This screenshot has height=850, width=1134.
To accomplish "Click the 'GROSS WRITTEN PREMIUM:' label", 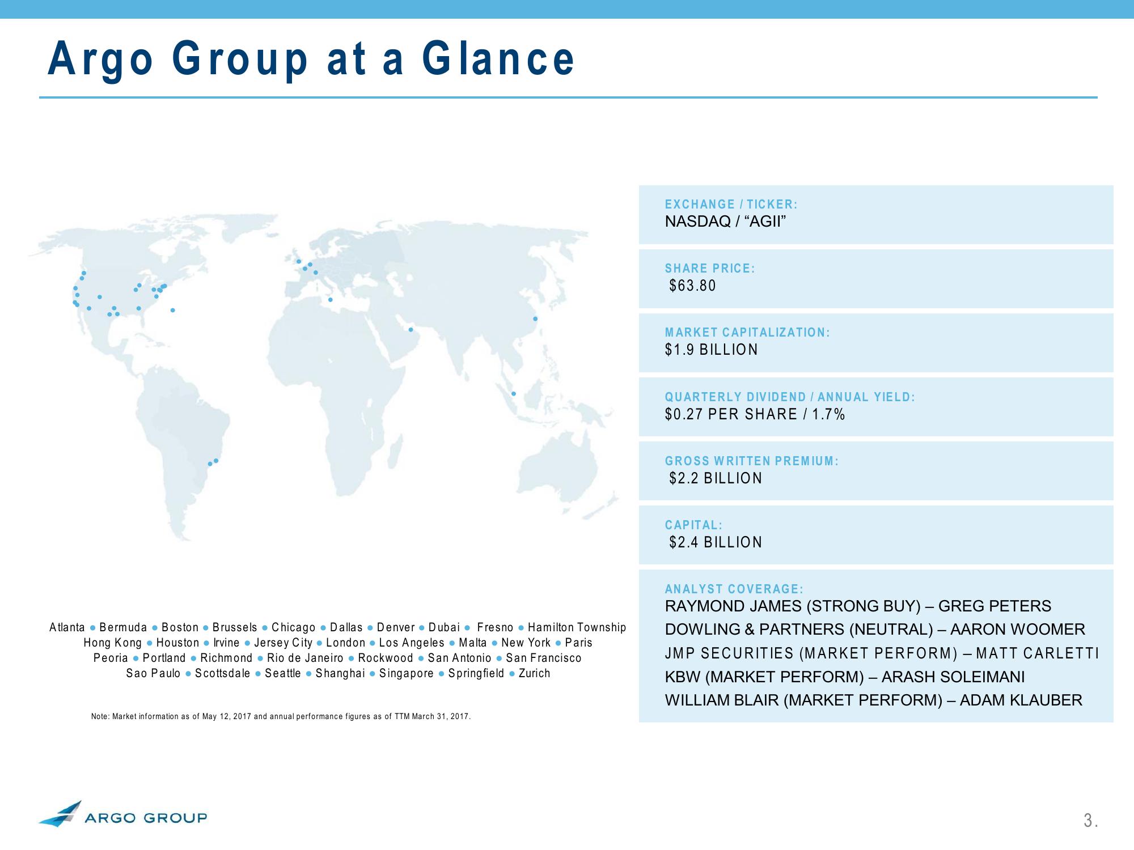I will coord(751,461).
